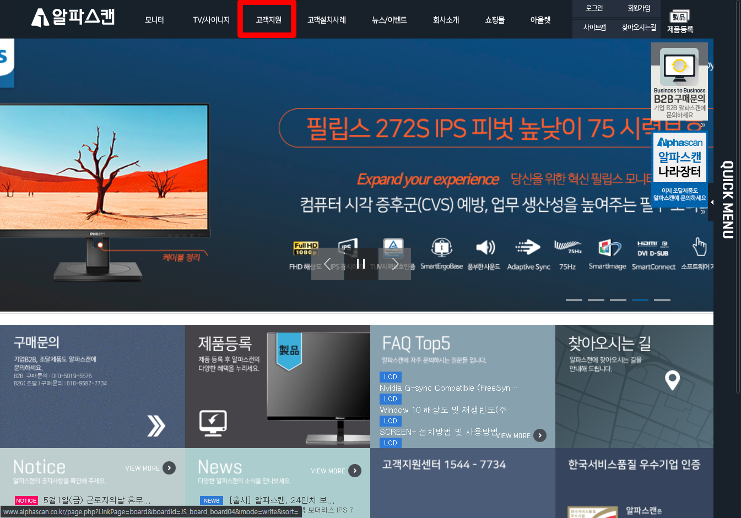Click VIEW MORE arrow in Notice
Screen dimensions: 741x518
[x=169, y=468]
